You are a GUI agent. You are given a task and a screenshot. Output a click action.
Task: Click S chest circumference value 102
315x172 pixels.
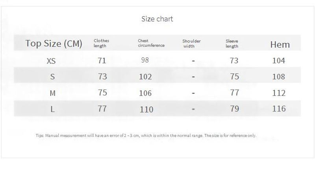pos(146,77)
